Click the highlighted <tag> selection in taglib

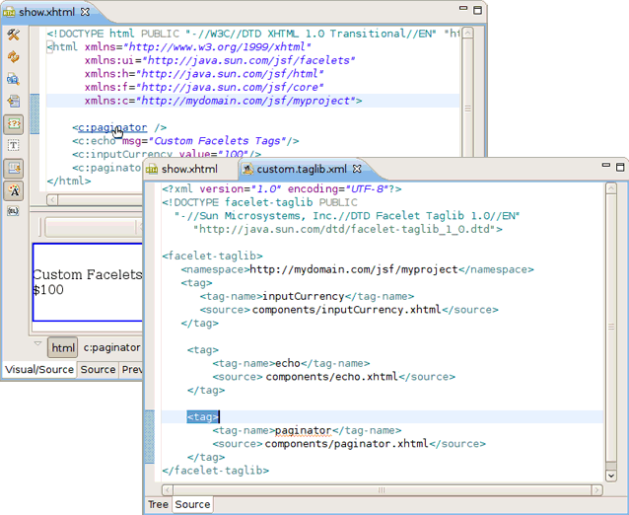(x=202, y=417)
